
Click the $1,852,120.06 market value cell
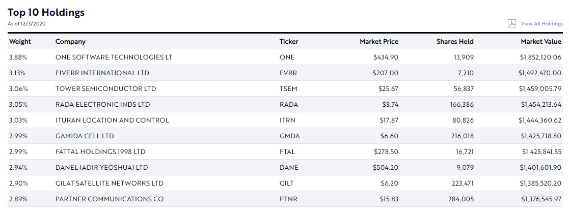point(540,57)
